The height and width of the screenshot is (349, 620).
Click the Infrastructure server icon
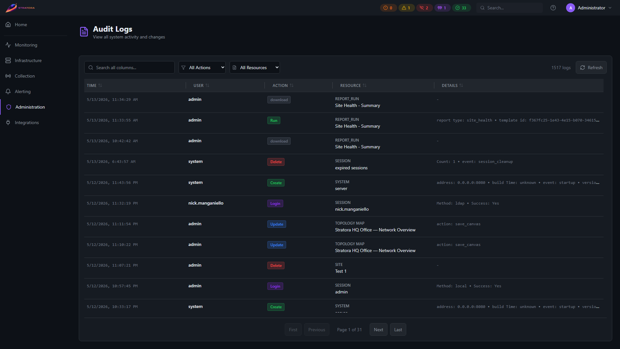8,60
